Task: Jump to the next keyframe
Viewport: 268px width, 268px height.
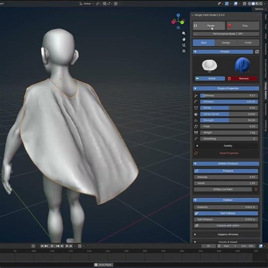Action: (58, 246)
